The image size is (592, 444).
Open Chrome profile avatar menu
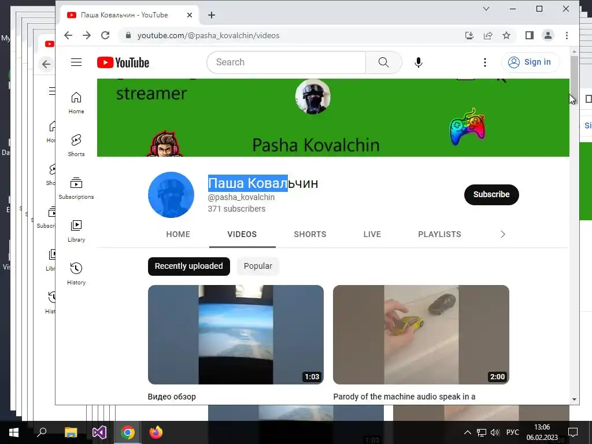point(548,35)
